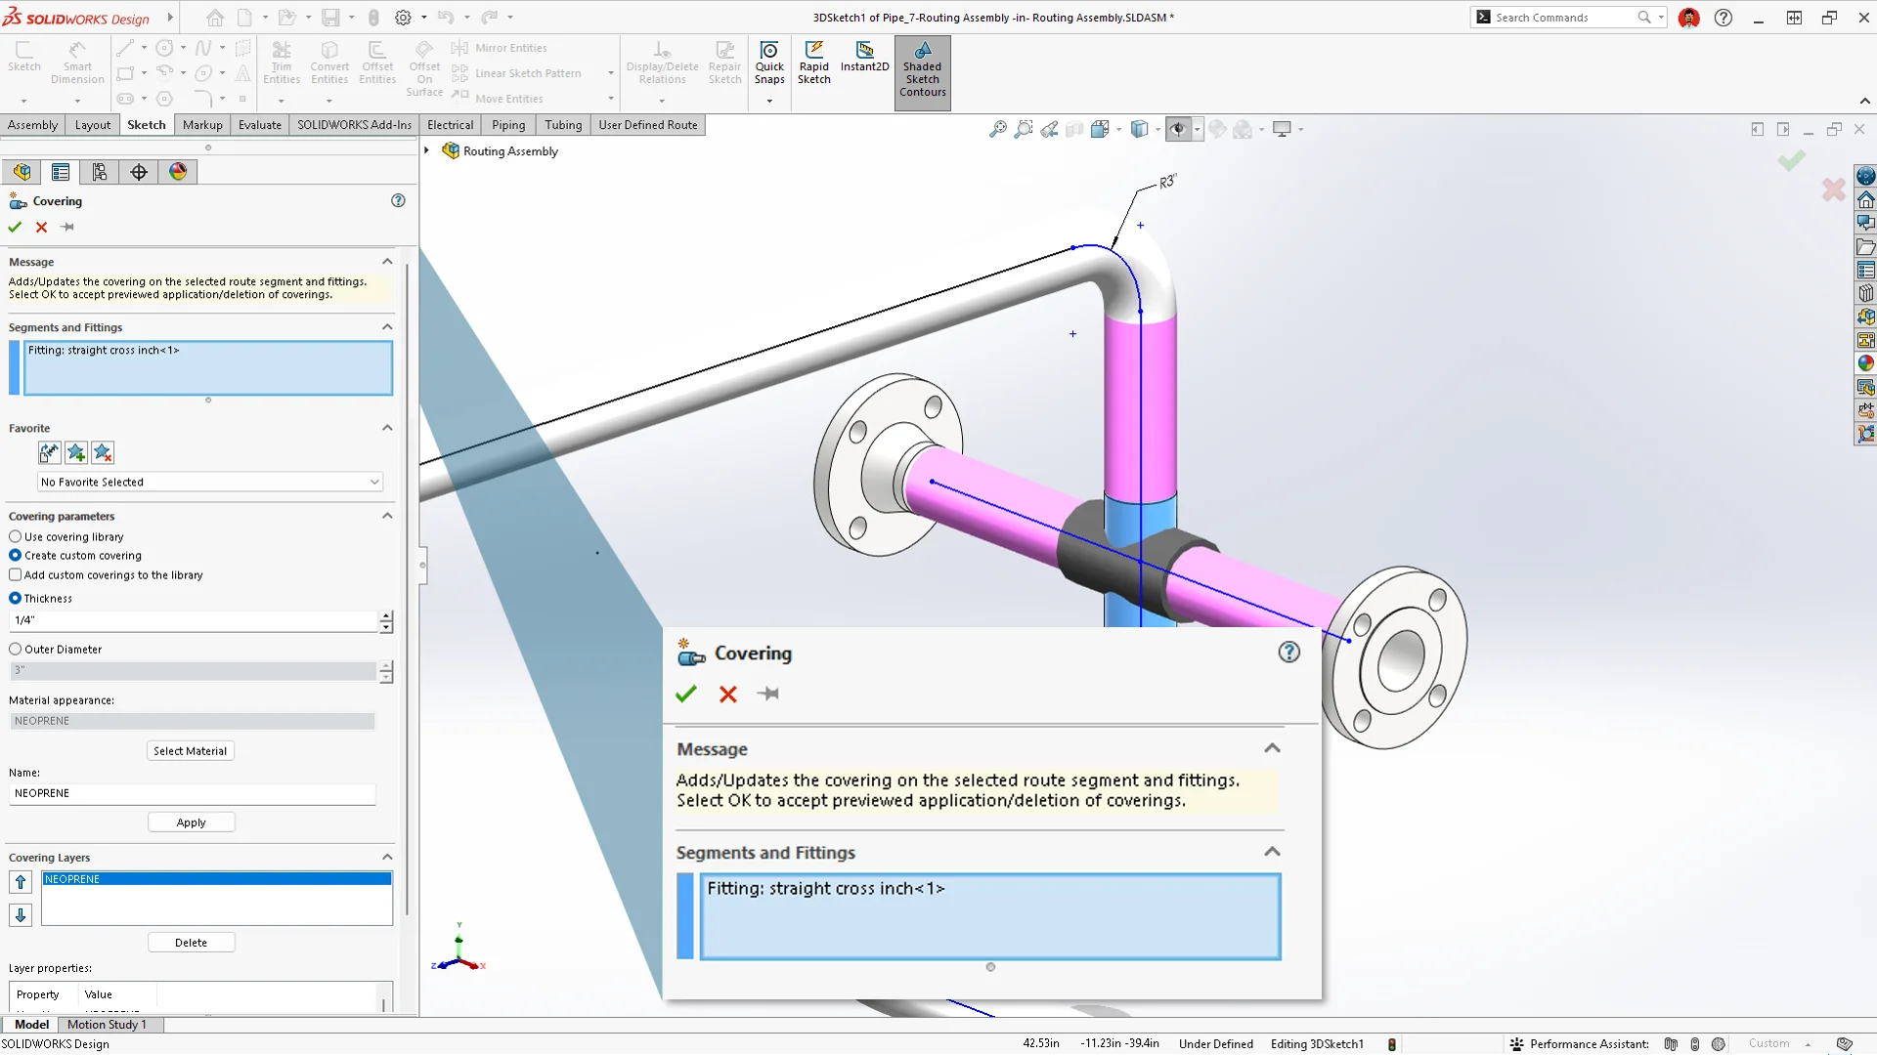Pin the Covering property panel
1877x1055 pixels.
coord(67,227)
